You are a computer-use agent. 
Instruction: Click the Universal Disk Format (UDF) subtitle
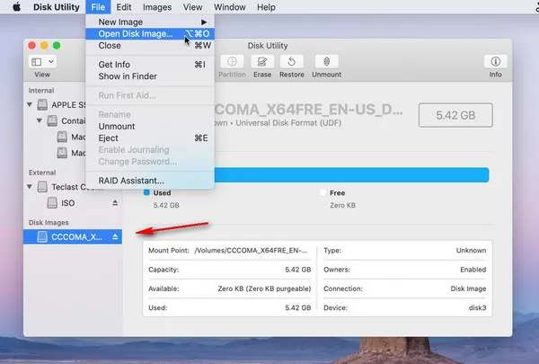(288, 123)
